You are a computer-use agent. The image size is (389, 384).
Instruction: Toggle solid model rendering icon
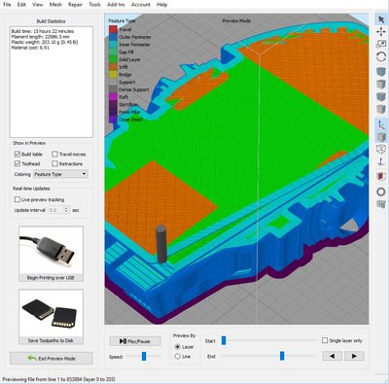(x=381, y=137)
